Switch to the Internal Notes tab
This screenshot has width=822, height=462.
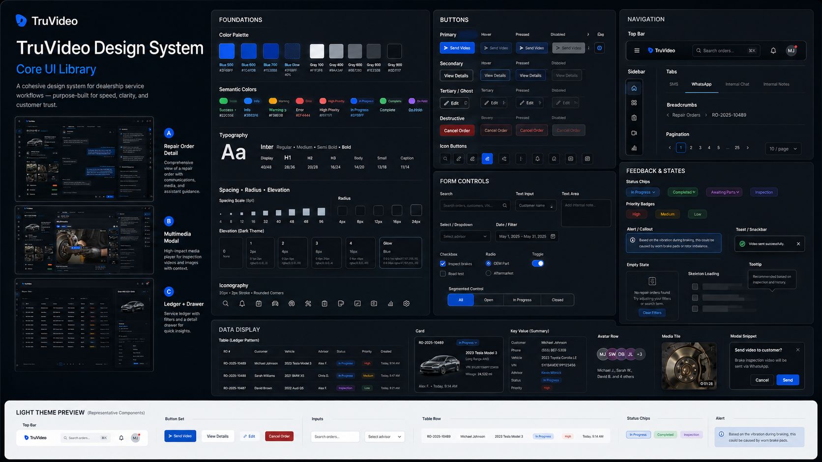[x=776, y=84]
